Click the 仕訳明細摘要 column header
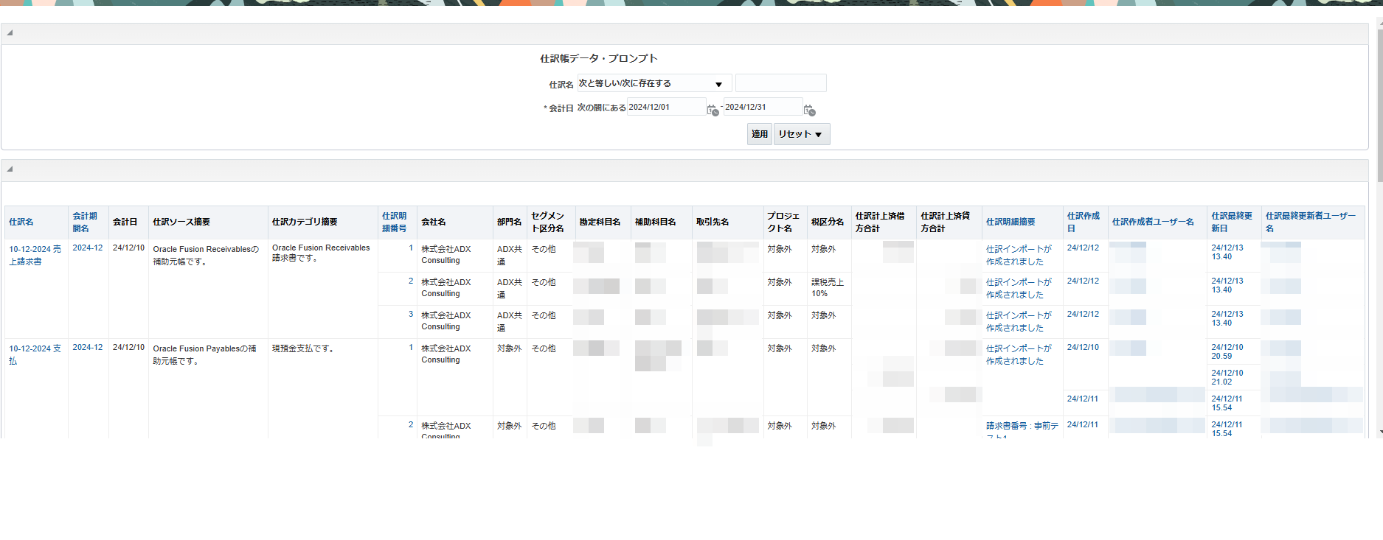The height and width of the screenshot is (540, 1383). coord(1011,222)
